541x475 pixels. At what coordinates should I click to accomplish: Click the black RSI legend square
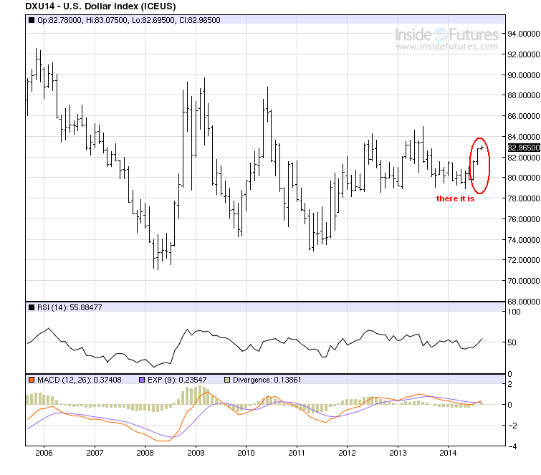[x=32, y=307]
